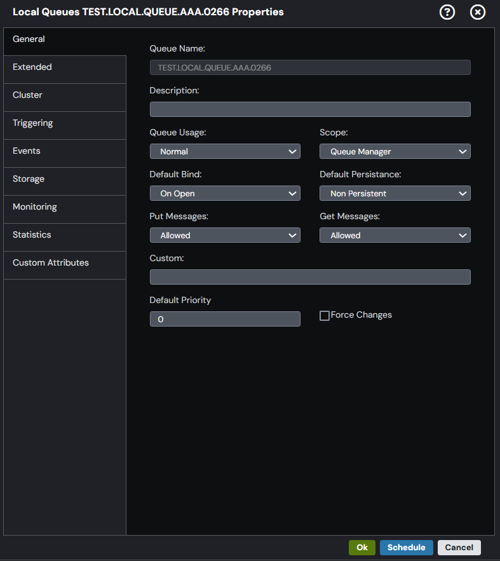500x561 pixels.
Task: Open the Queue Usage dropdown
Action: 225,151
